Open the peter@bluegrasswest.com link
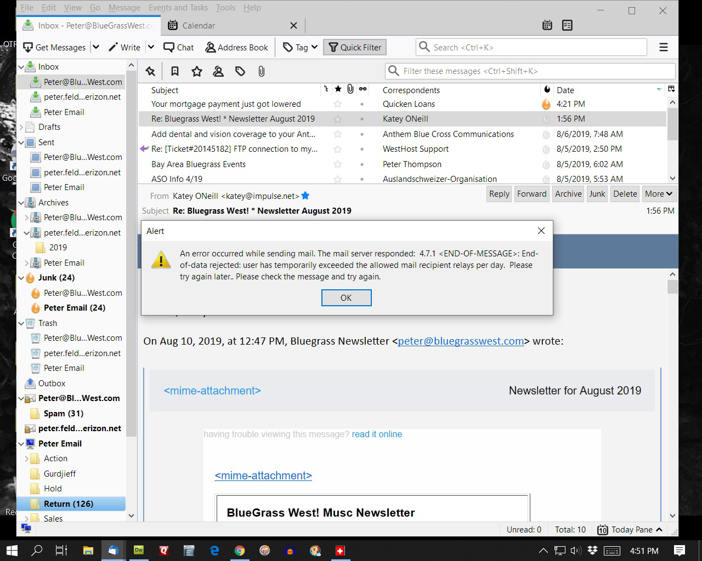 [461, 341]
